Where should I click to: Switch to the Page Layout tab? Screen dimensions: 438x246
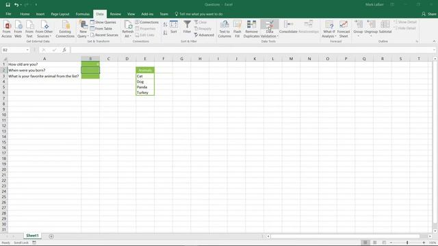(x=60, y=14)
